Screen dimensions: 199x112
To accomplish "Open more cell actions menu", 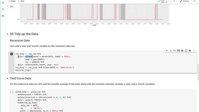I will [194, 51].
